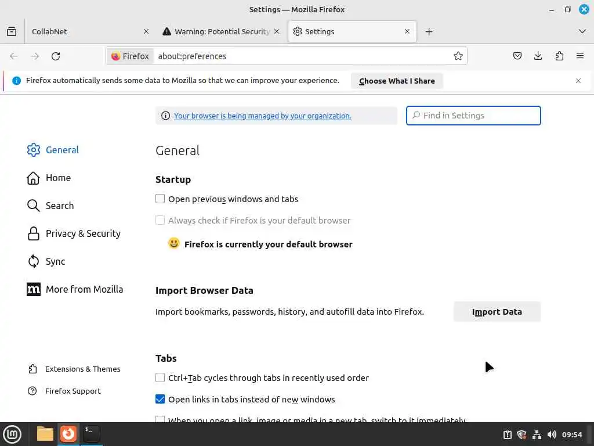The height and width of the screenshot is (446, 594).
Task: Open the Downloads toolbar icon
Action: pyautogui.click(x=538, y=56)
